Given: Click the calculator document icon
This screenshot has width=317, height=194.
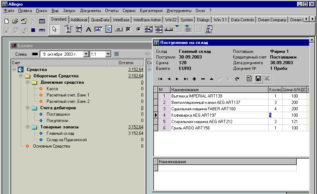Looking at the screenshot, I should pos(249,78).
